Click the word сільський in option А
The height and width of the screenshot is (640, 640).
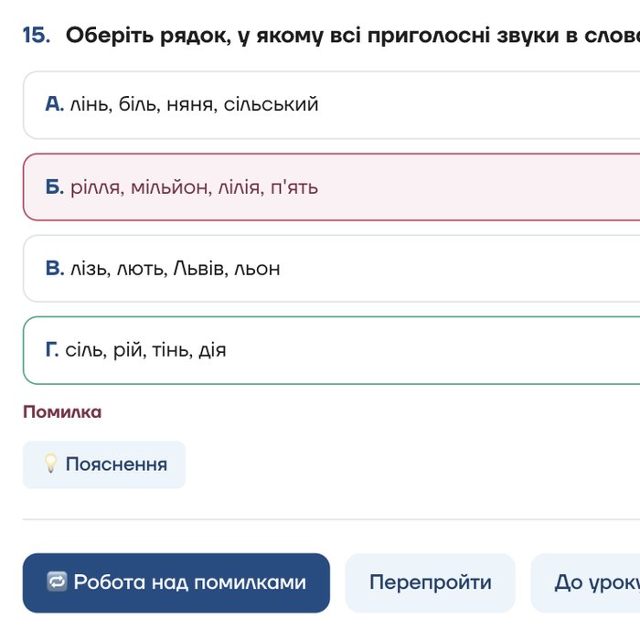point(271,104)
